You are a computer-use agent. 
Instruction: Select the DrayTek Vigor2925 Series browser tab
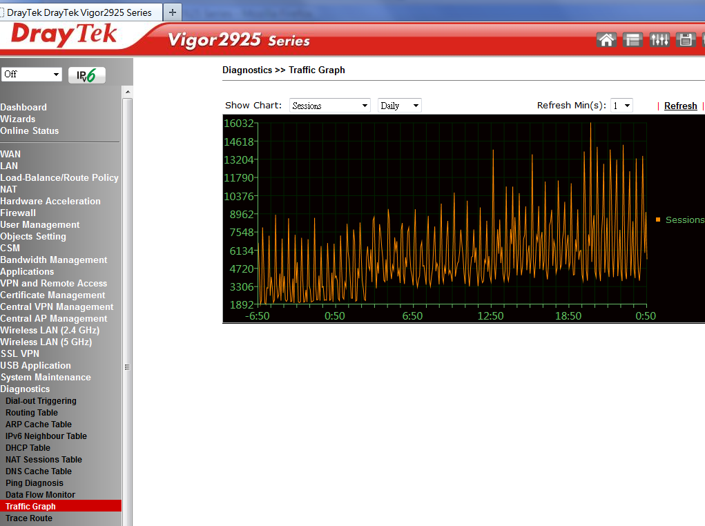tap(80, 12)
